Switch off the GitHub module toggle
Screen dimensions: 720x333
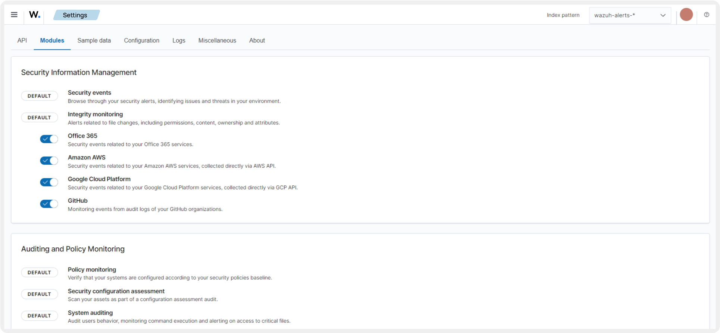49,204
